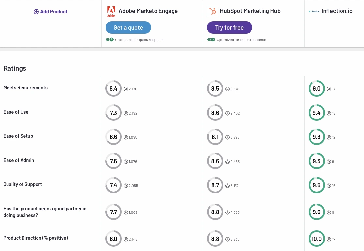Screen dimensions: 364x251
Task: Click HubSpot's 8.6 Ease of Use ring
Action: [215, 113]
